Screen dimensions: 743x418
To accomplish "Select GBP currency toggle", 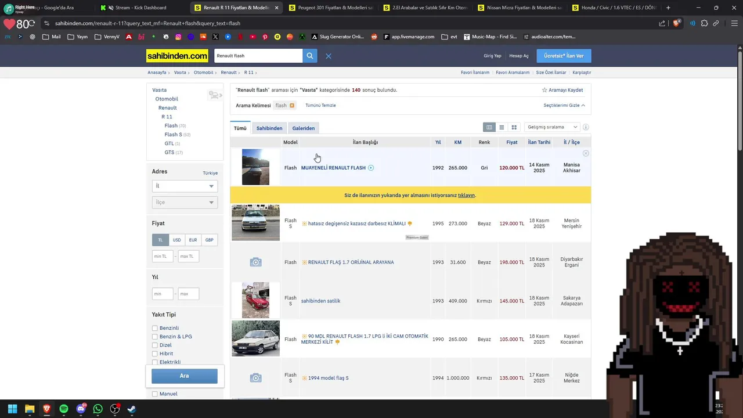I will 209,240.
